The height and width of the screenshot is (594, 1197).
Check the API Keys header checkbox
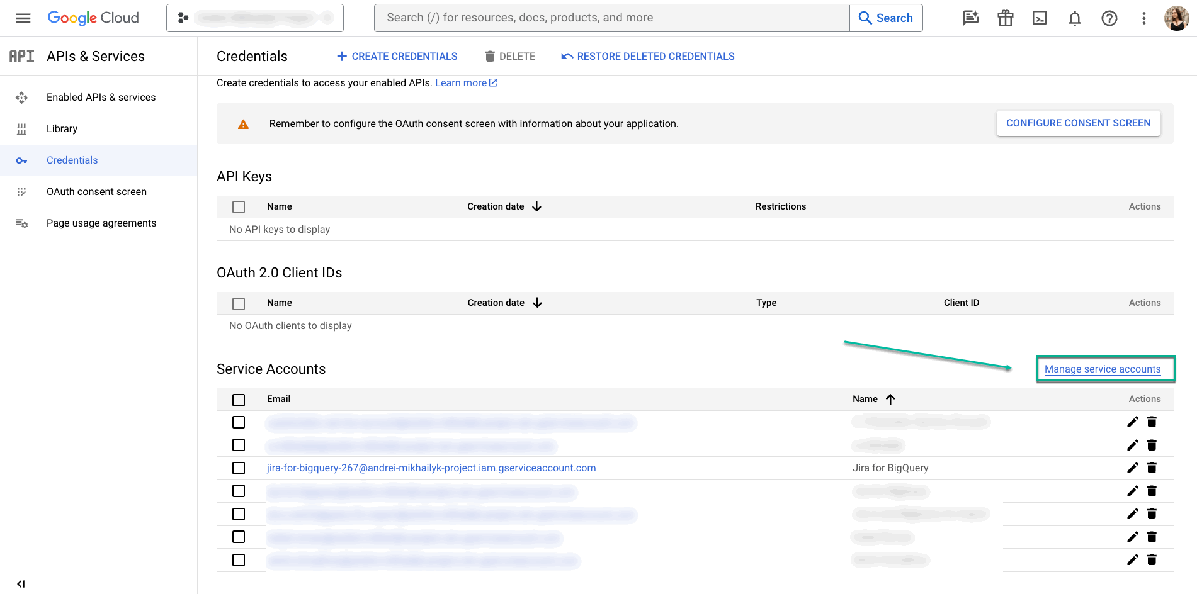pos(239,206)
